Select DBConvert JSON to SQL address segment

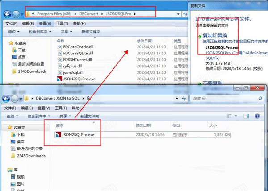[x=58, y=98]
